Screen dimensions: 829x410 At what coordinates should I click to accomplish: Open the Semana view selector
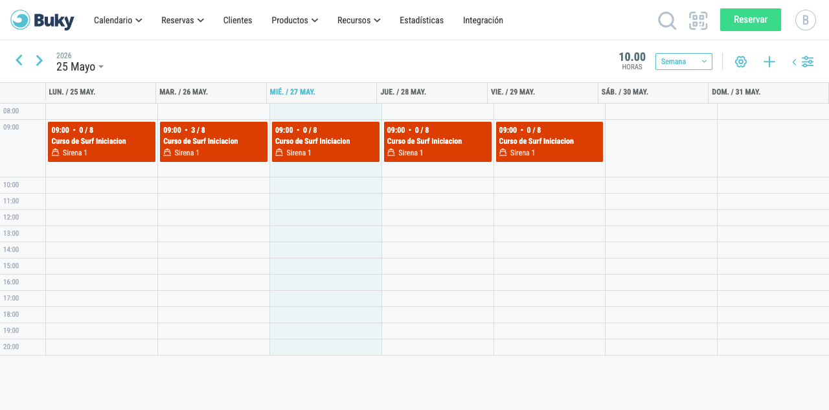684,62
